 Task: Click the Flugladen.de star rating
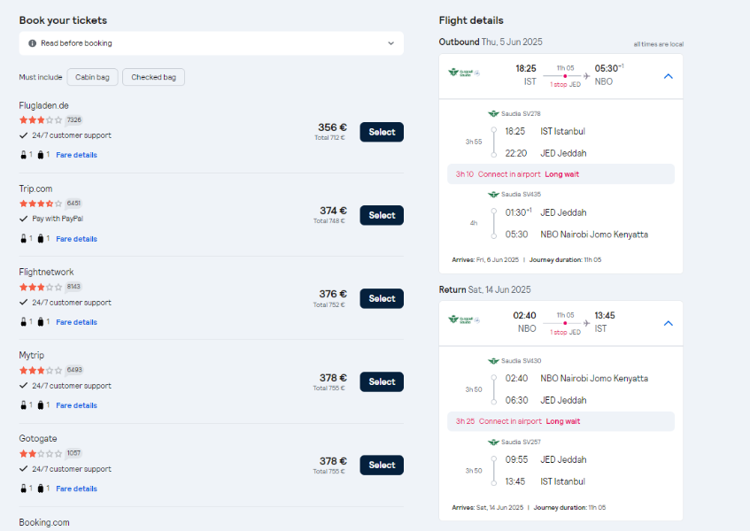(x=41, y=120)
